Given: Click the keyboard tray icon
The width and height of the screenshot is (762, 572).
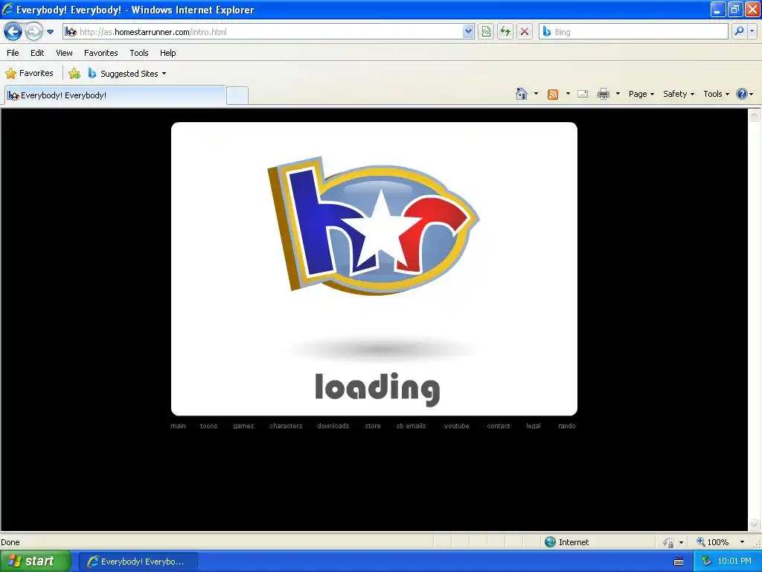Looking at the screenshot, I should pyautogui.click(x=679, y=562).
